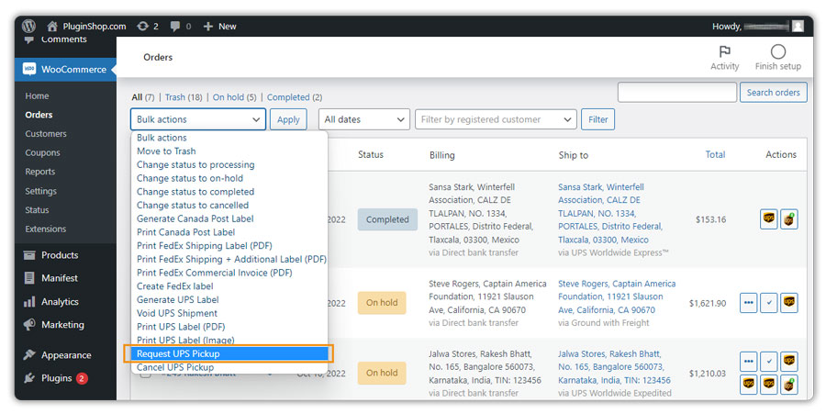The image size is (826, 414).
Task: Click three-dots processing action for $1,621.90 order
Action: point(748,302)
